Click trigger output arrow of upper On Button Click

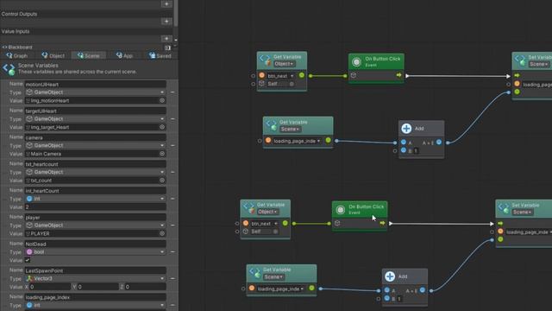398,75
